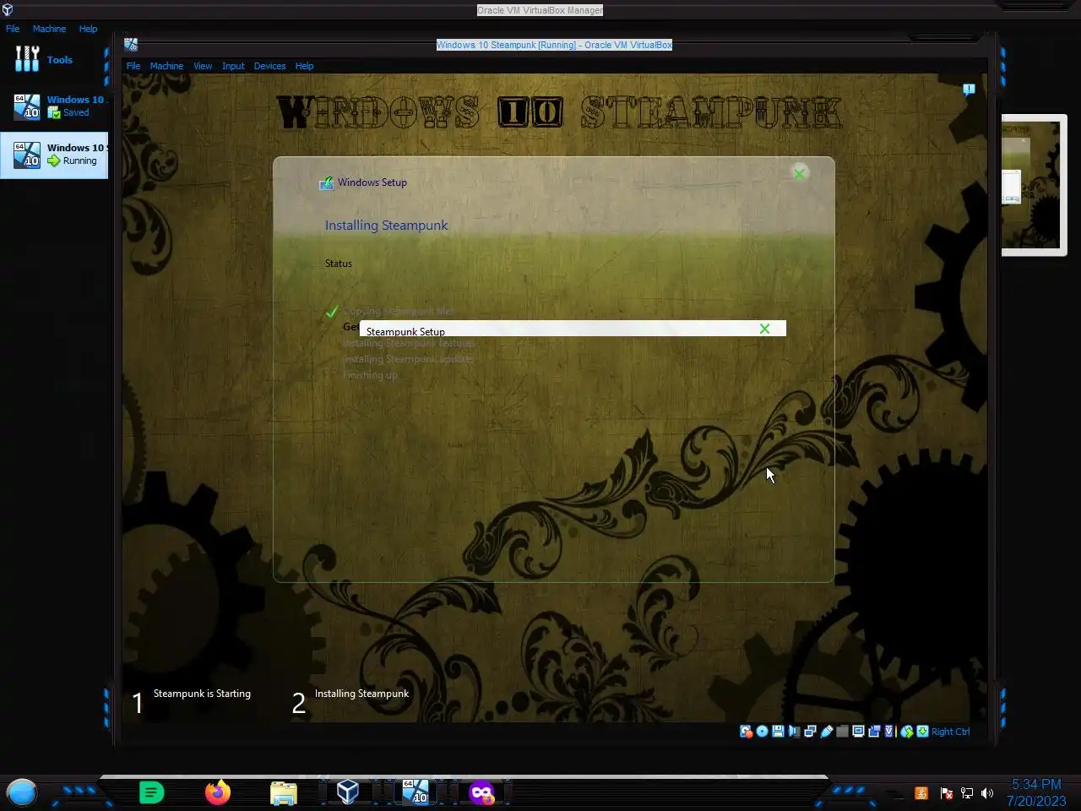The width and height of the screenshot is (1081, 811).
Task: Click 'Installing Steampunk updates' status line
Action: point(408,359)
